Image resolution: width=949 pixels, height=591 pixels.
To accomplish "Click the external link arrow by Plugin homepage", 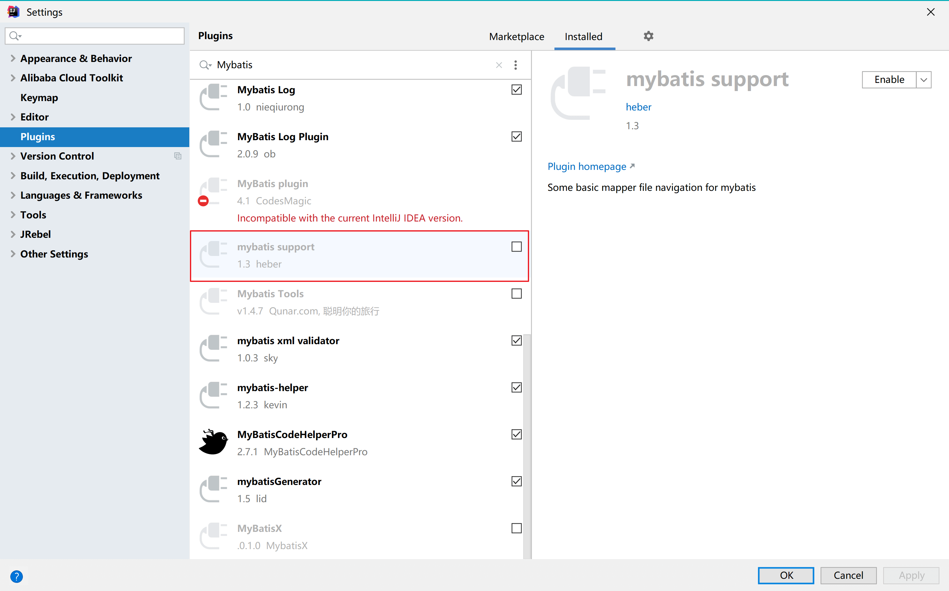I will tap(632, 166).
